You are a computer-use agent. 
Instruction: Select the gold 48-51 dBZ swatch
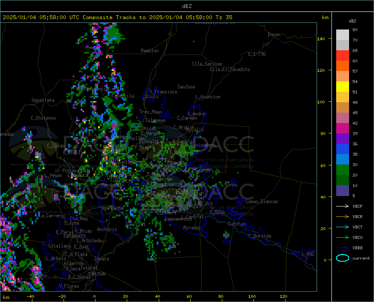pyautogui.click(x=342, y=97)
